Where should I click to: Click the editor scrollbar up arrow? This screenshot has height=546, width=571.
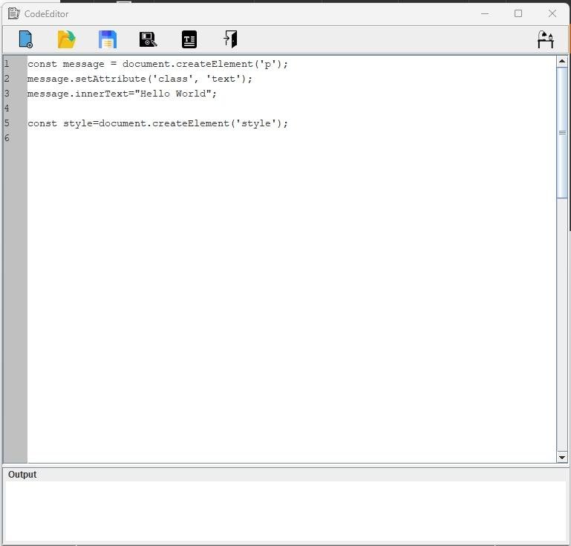(x=562, y=61)
